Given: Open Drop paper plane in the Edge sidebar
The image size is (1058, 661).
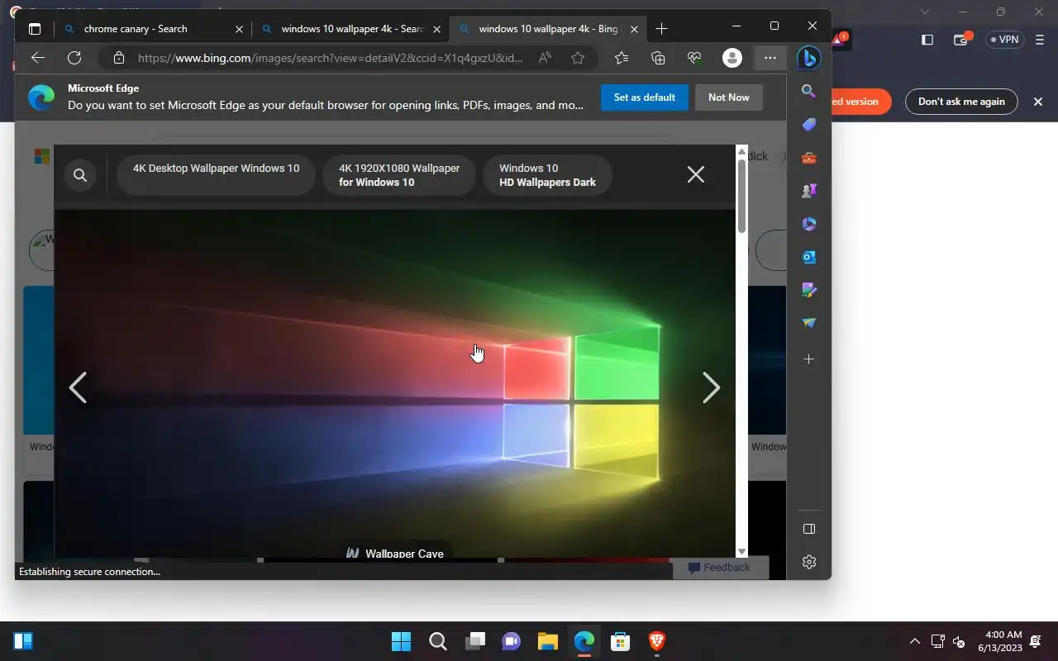Looking at the screenshot, I should click(x=808, y=322).
